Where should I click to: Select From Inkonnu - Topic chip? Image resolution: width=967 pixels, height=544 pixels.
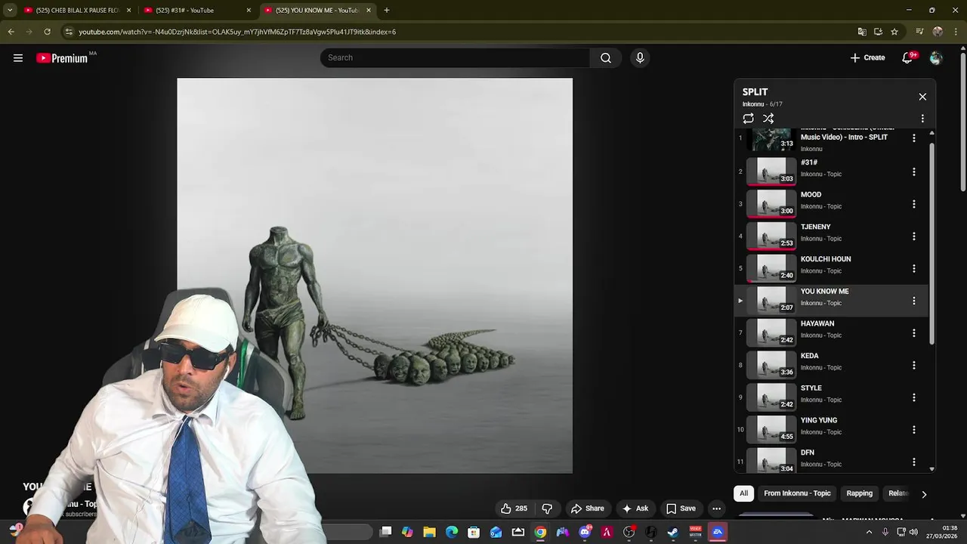coord(797,493)
